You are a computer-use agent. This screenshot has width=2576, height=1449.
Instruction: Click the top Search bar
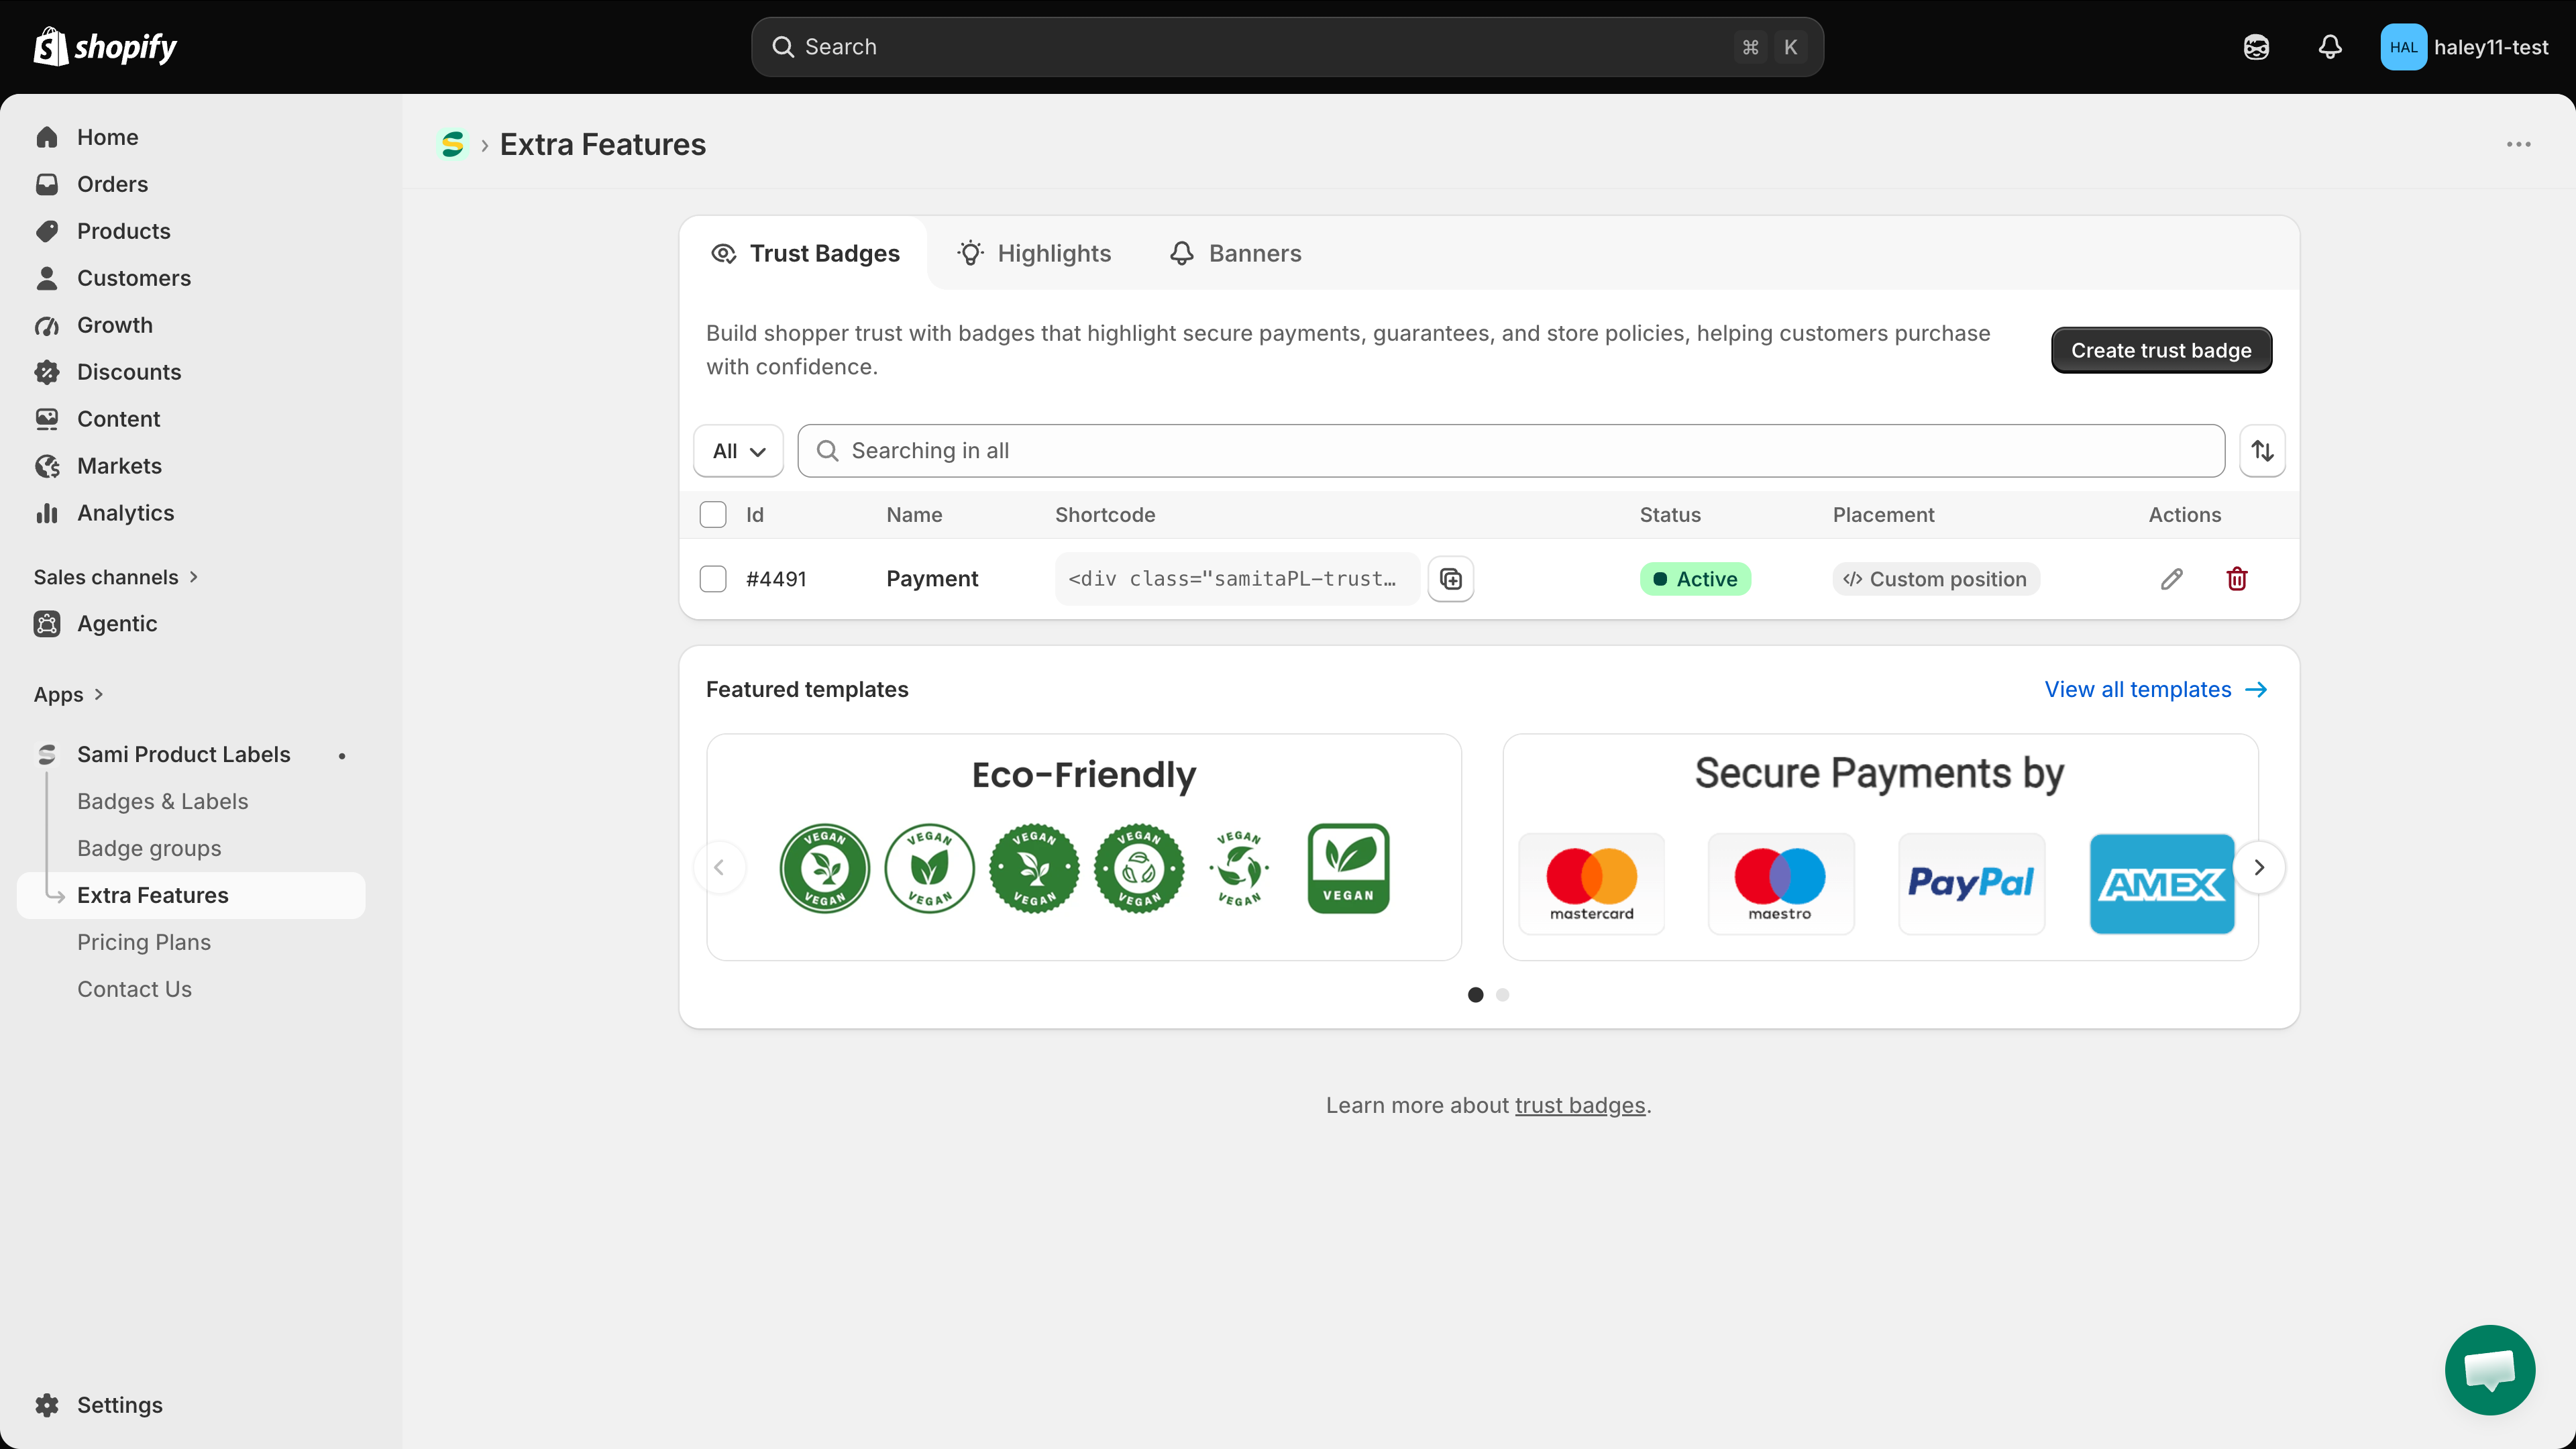(x=1287, y=47)
